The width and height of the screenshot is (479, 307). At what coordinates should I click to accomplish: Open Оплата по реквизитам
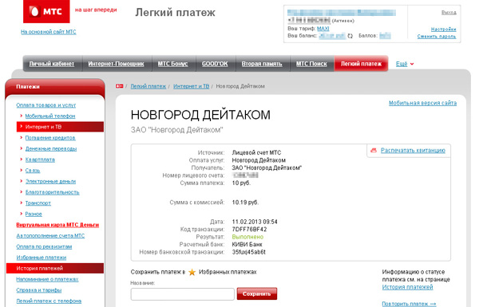tap(44, 246)
